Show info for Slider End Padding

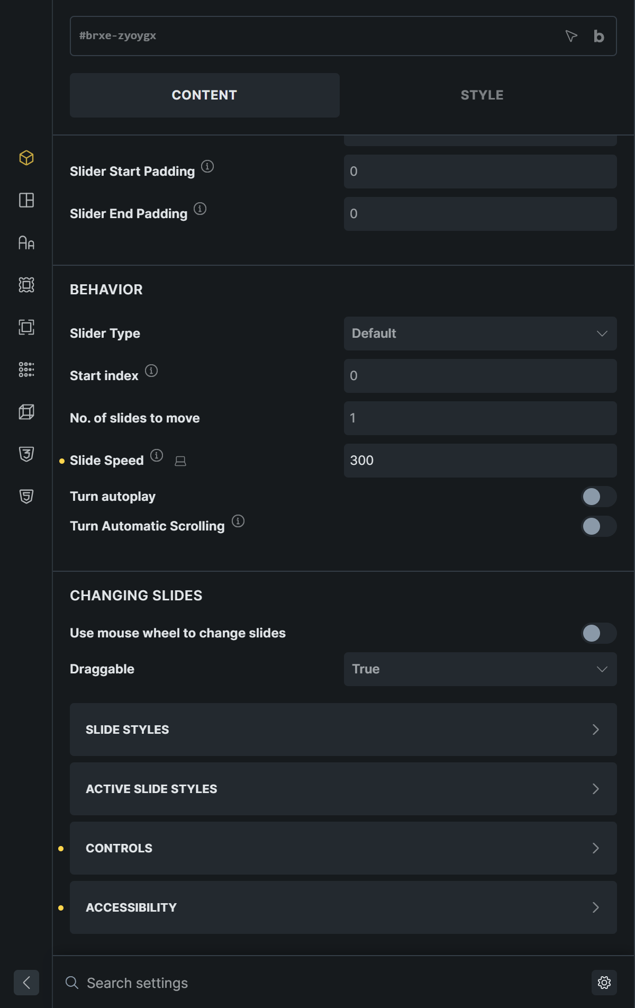(x=200, y=209)
